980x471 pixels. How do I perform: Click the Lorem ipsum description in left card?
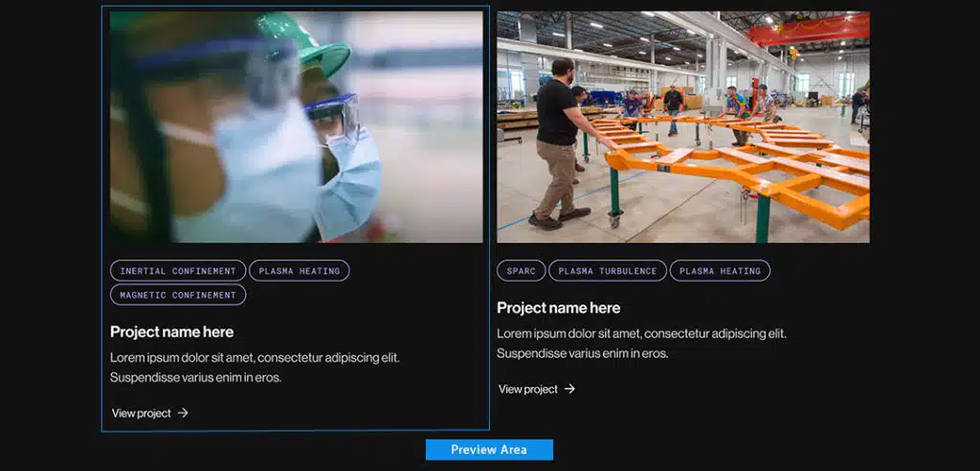[x=255, y=368]
